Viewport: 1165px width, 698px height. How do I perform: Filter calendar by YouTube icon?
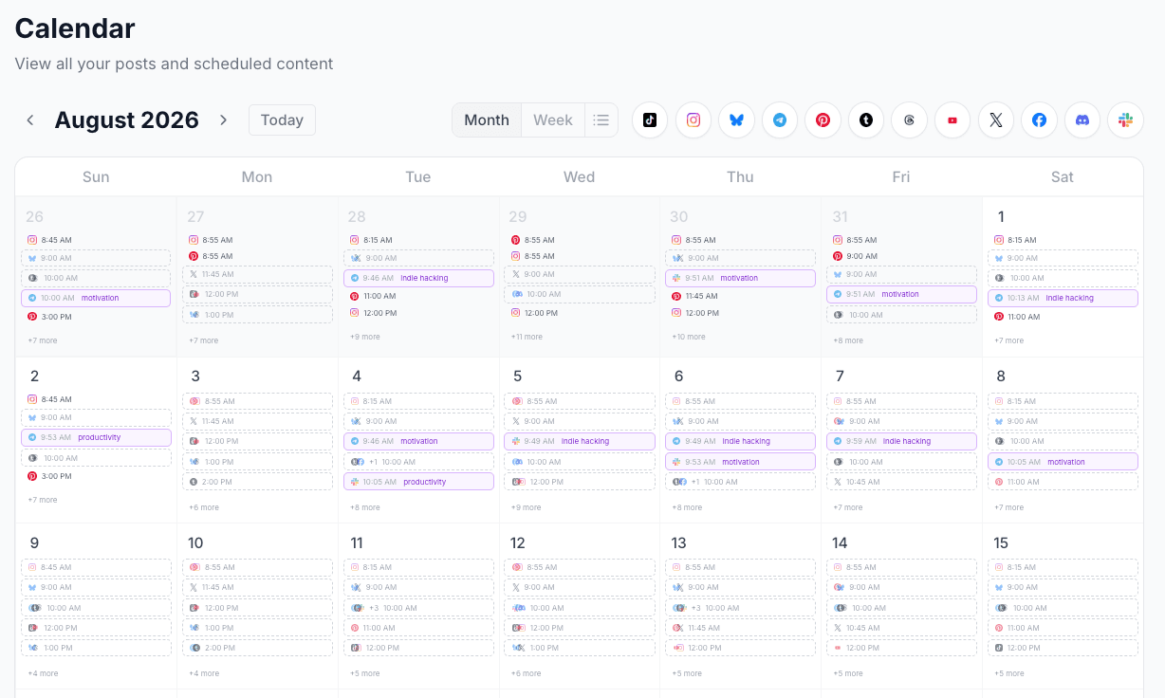point(952,120)
